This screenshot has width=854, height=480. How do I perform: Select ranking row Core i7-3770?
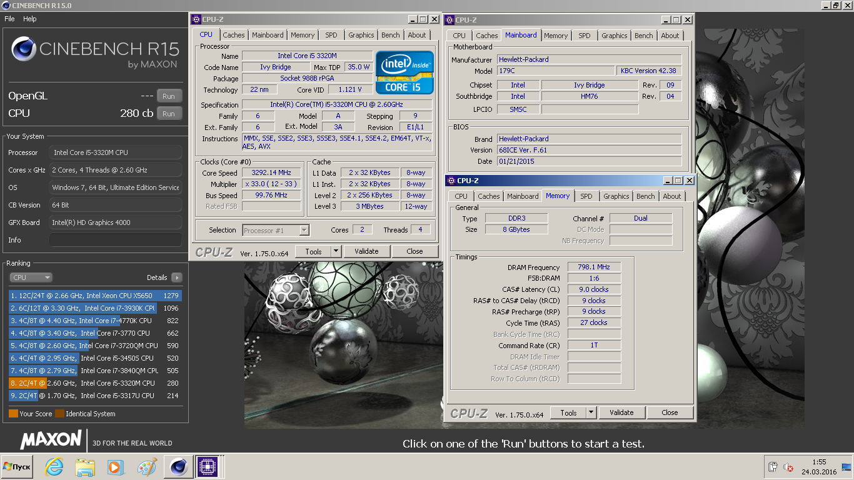pos(94,333)
